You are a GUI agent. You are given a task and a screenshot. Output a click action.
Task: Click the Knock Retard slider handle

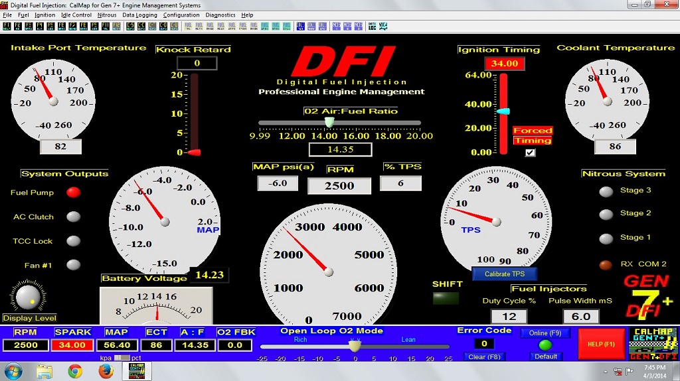[194, 152]
